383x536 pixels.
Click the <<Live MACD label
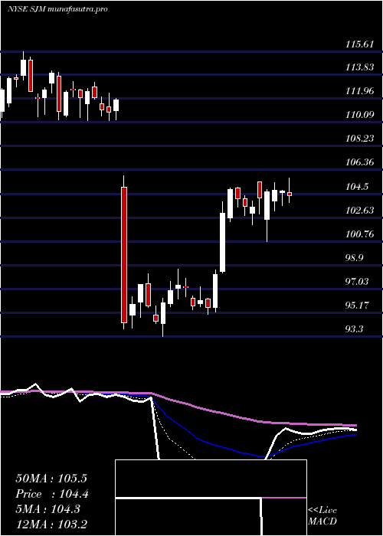pyautogui.click(x=322, y=516)
